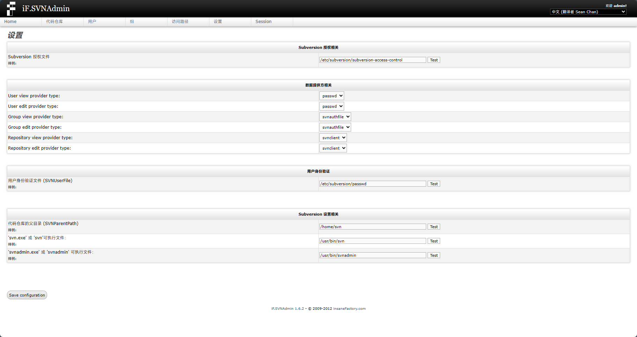Expand User edit provider type dropdown

coord(332,106)
